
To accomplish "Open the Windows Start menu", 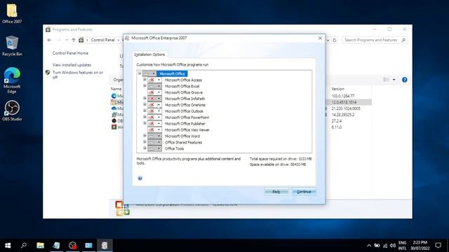I will [x=8, y=245].
